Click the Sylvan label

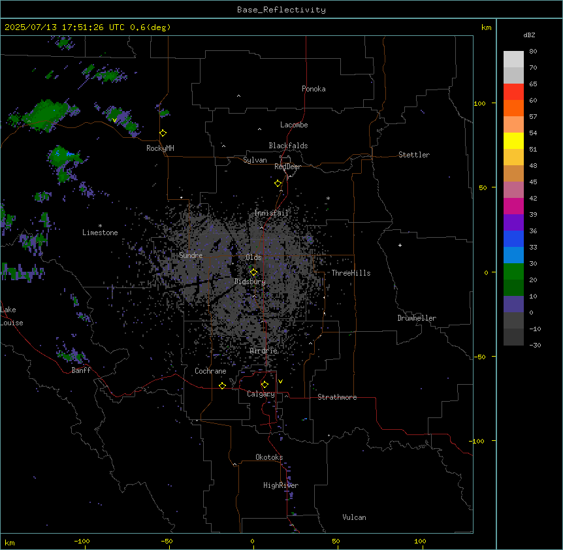tap(255, 160)
